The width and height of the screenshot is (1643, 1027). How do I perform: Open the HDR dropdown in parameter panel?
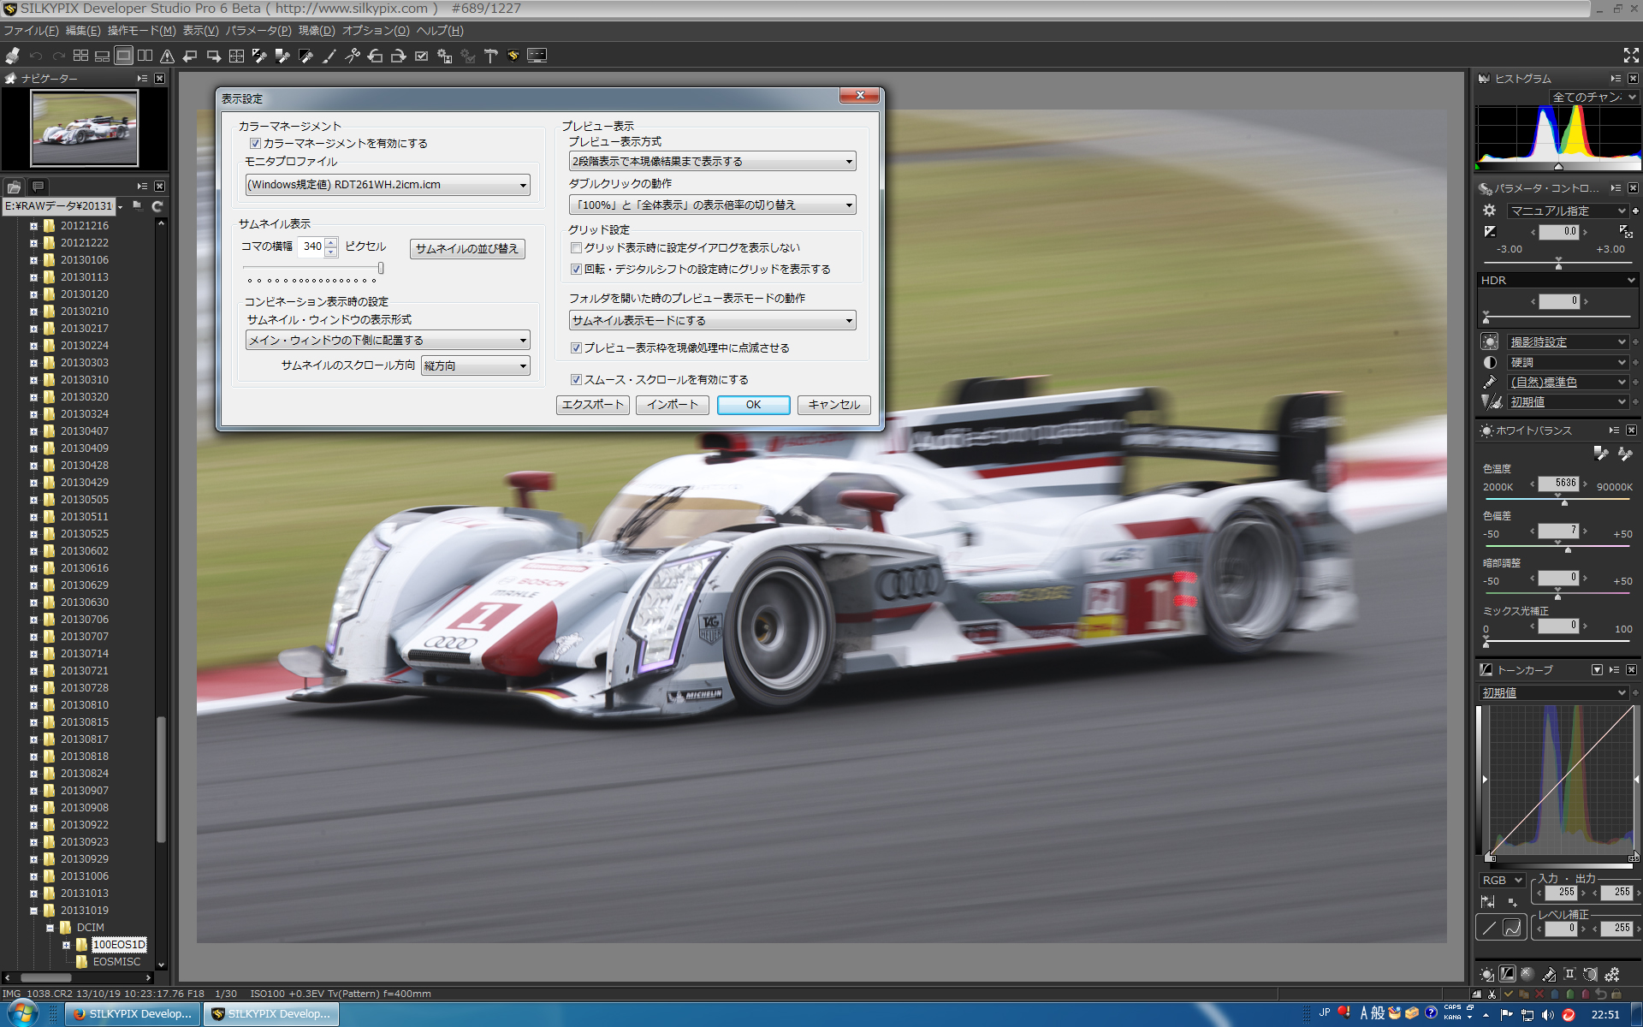click(x=1557, y=281)
